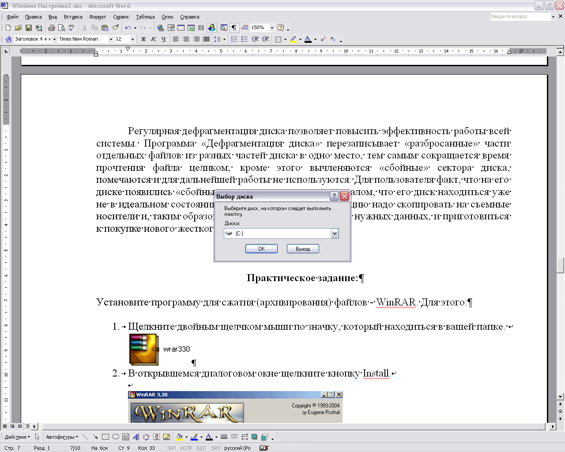Open the 150% zoom dropdown
The image size is (565, 452).
[272, 28]
